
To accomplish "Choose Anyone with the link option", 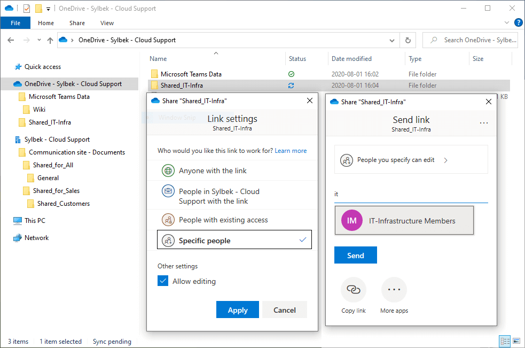I will coord(232,171).
